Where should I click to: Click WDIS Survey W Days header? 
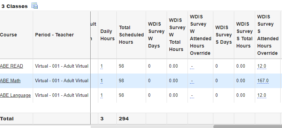(x=156, y=35)
